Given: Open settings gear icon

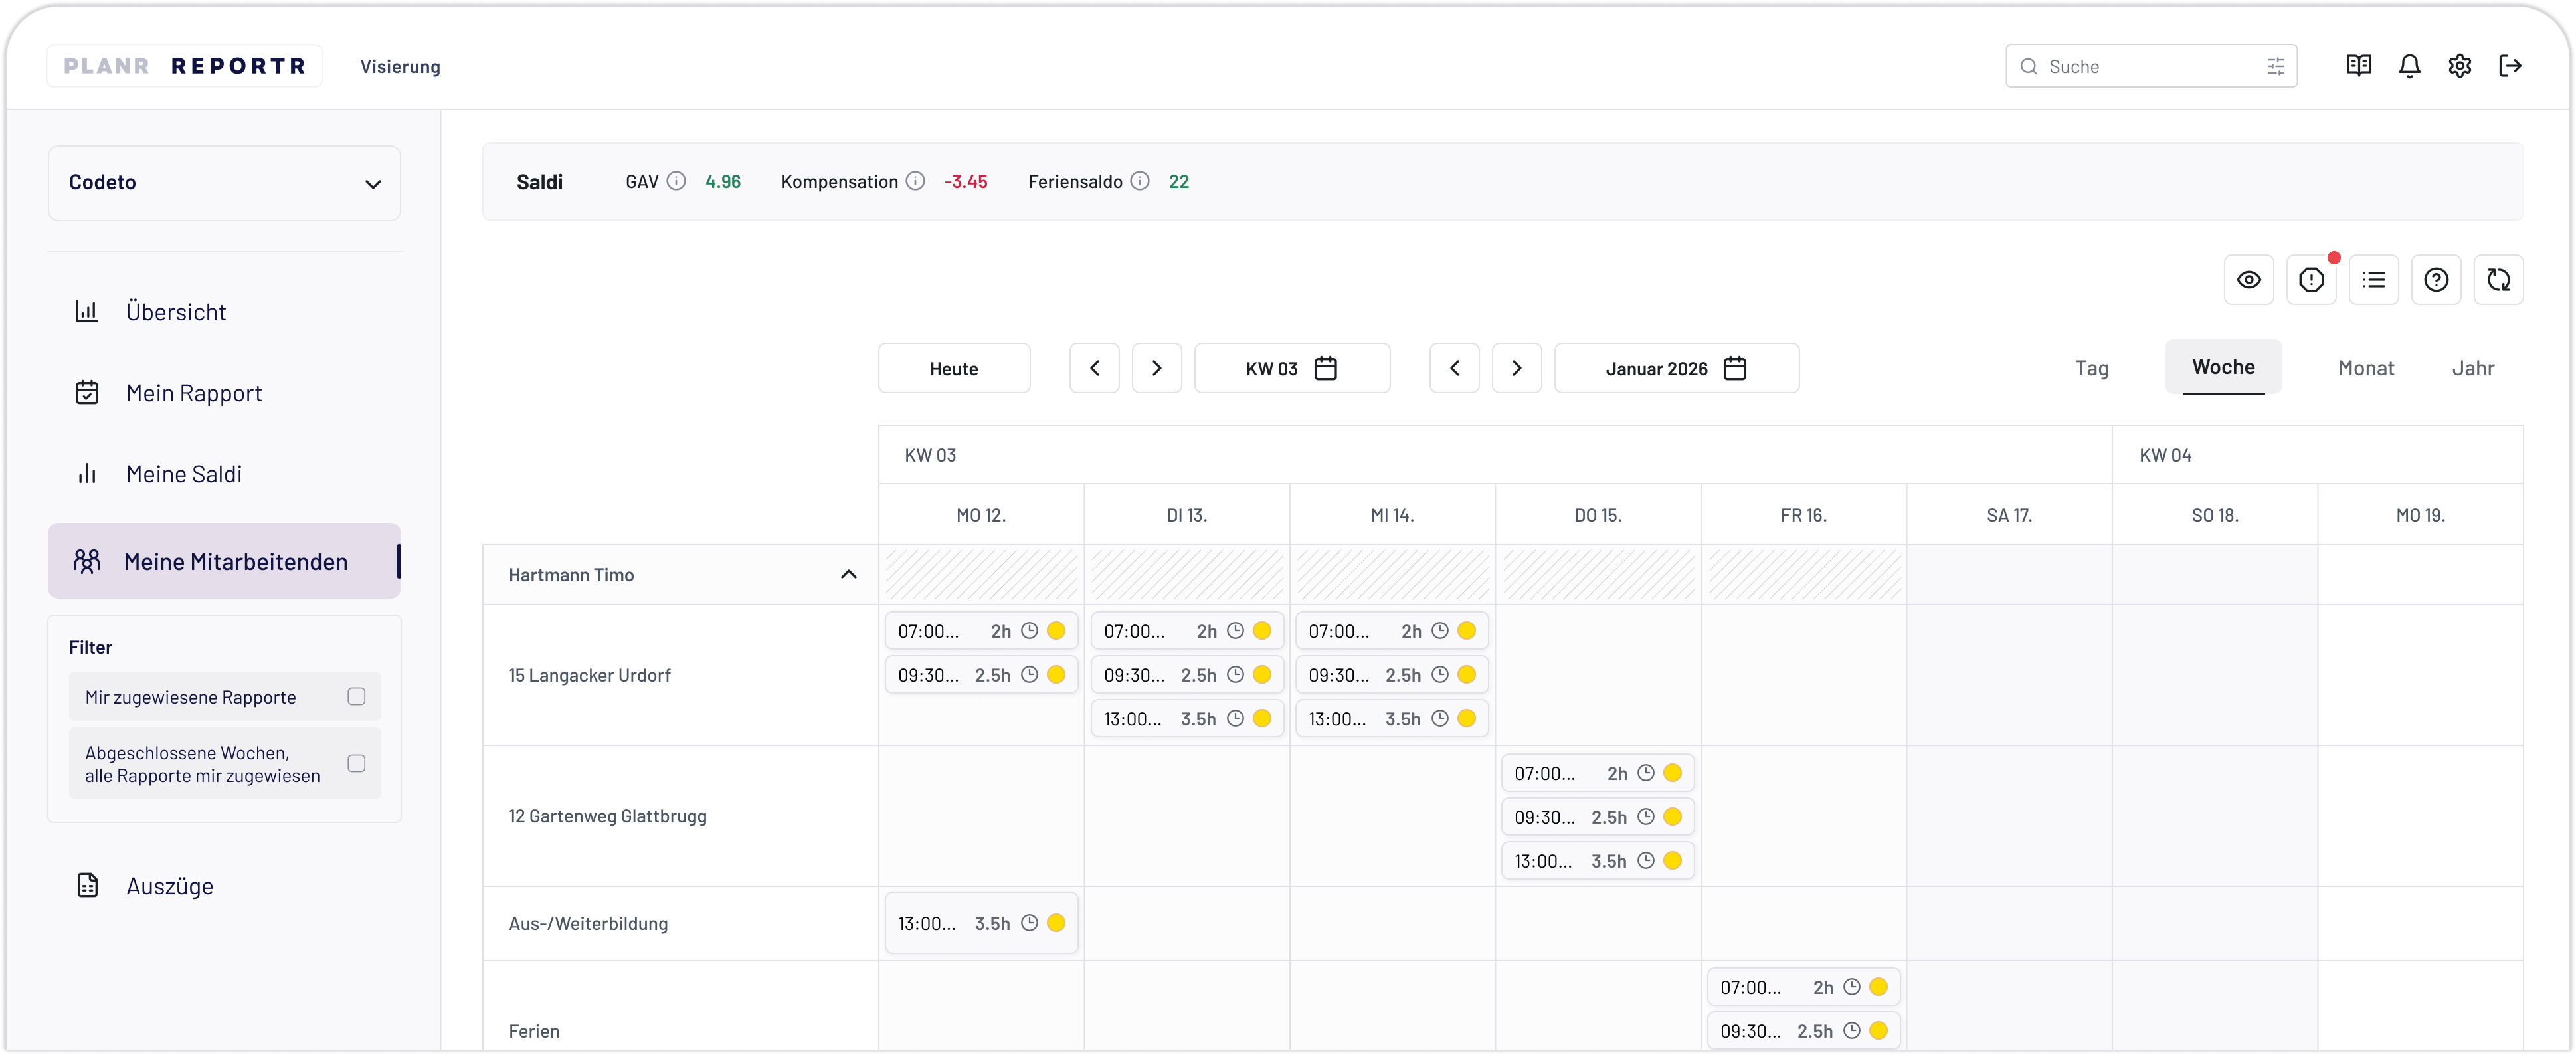Looking at the screenshot, I should coord(2459,66).
